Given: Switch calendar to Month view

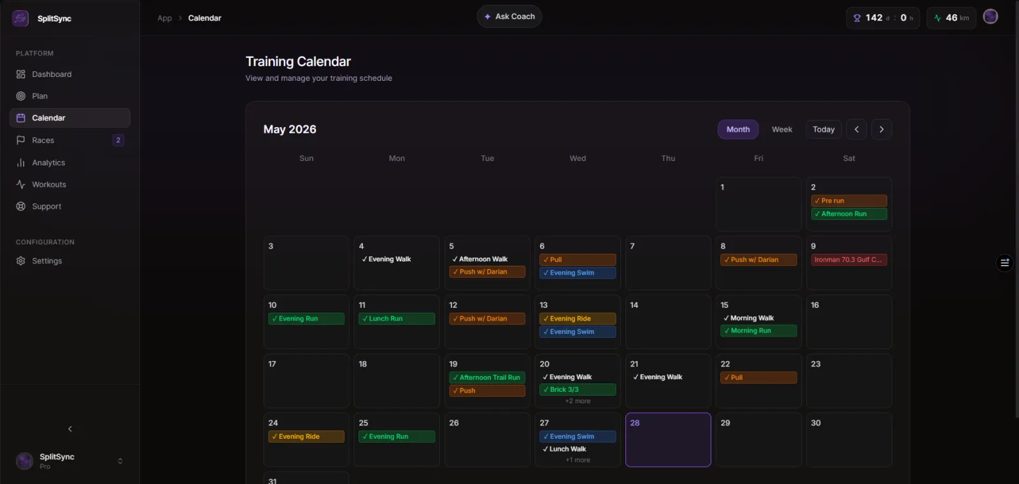Looking at the screenshot, I should 738,129.
